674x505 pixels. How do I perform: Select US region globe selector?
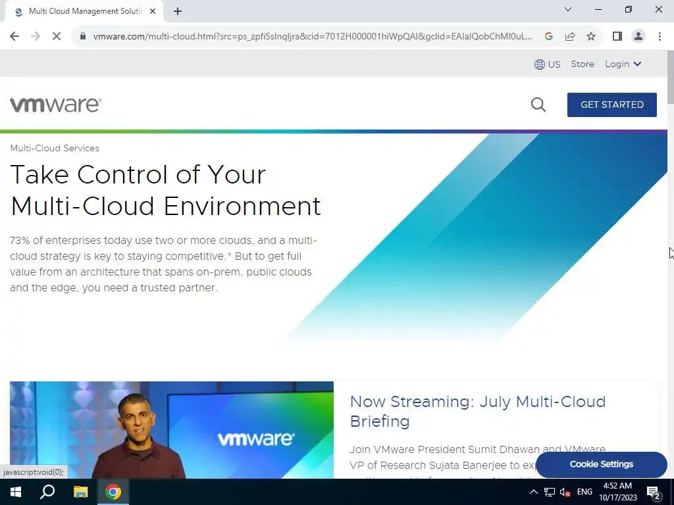(547, 64)
